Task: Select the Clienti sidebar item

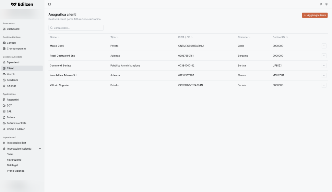Action: click(x=22, y=68)
